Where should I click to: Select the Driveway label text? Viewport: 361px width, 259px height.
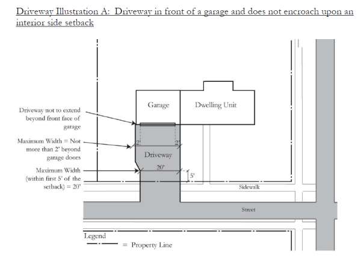click(158, 155)
